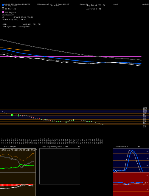Image resolution: width=149 pixels, height=196 pixels.
Task: Click the MACD values readout line
Action: click(x=14, y=20)
